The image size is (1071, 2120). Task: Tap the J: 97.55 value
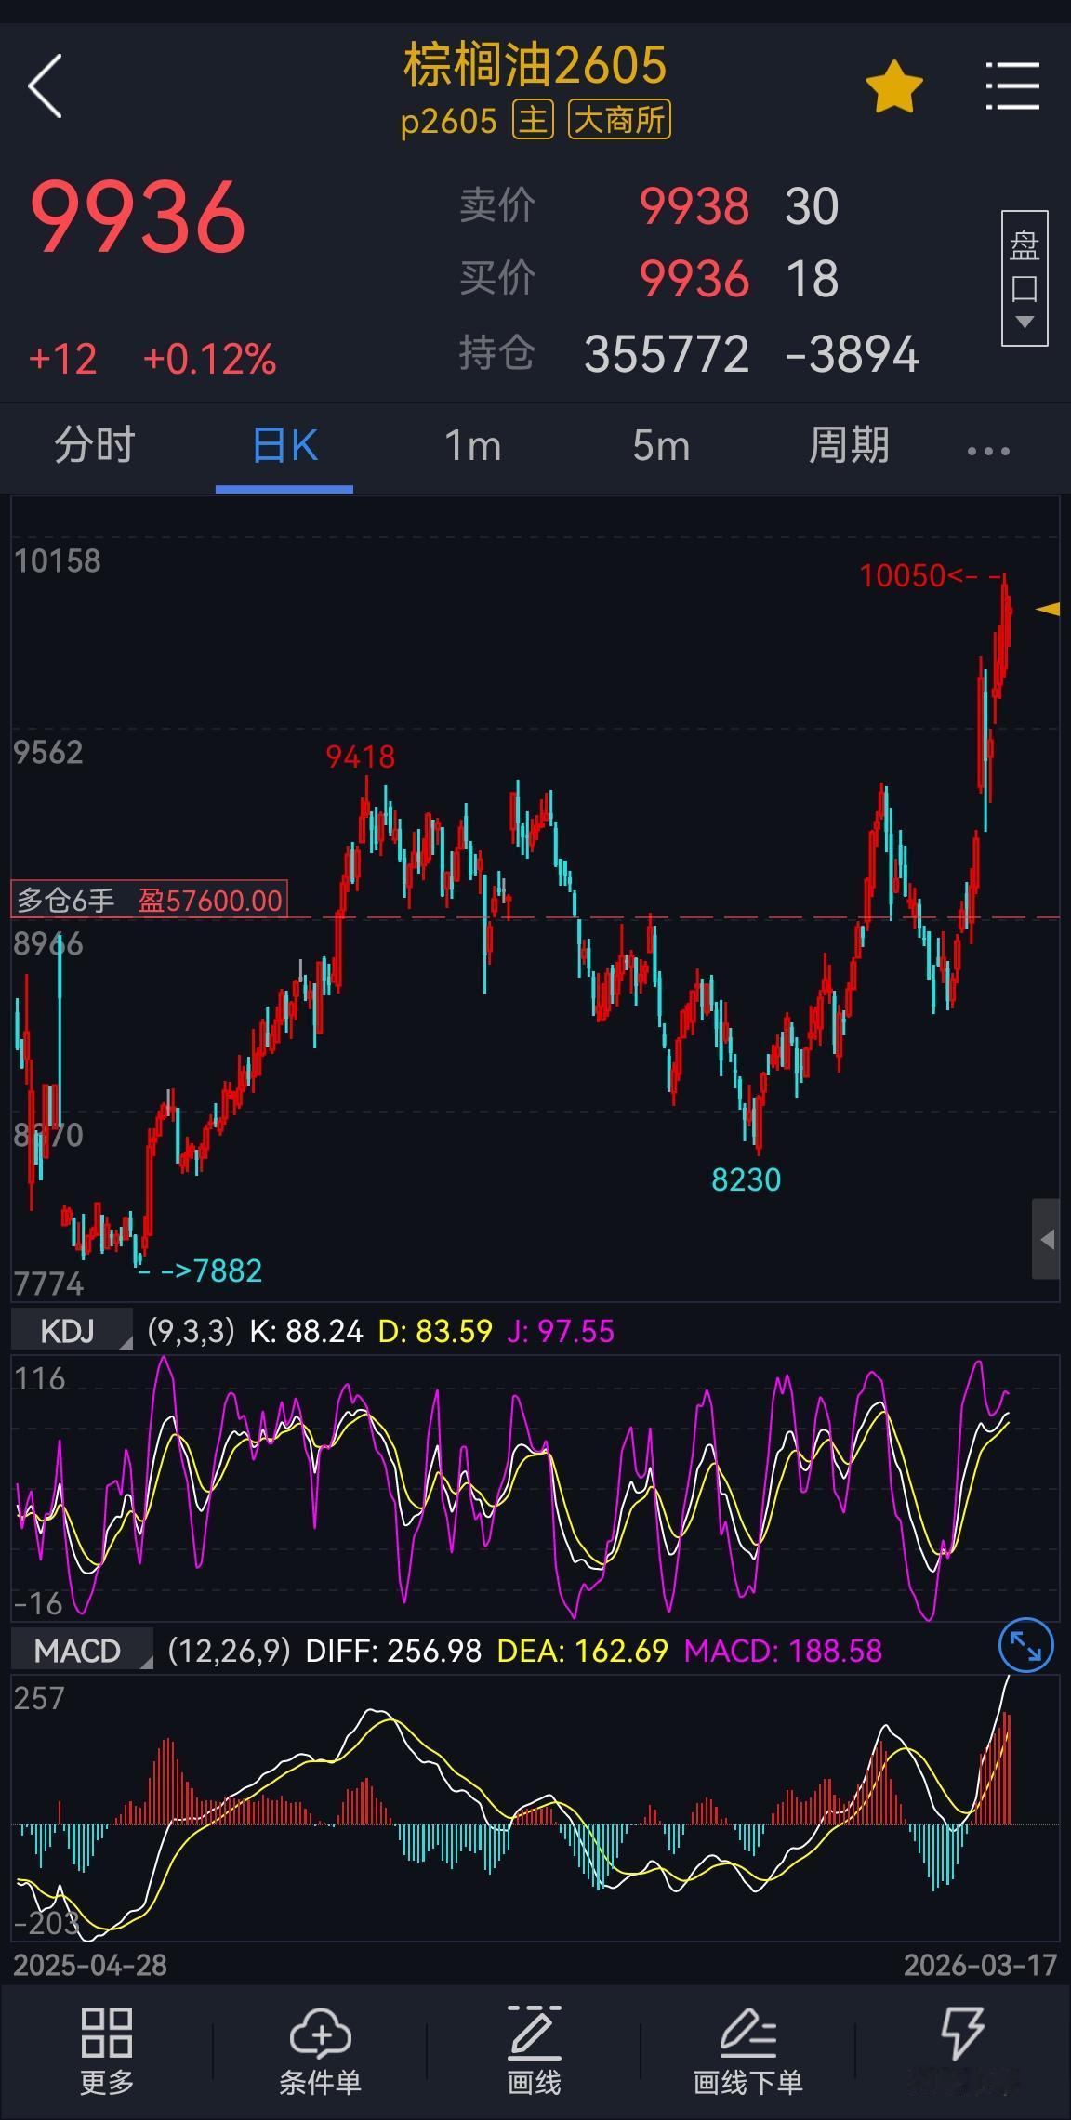(x=561, y=1331)
